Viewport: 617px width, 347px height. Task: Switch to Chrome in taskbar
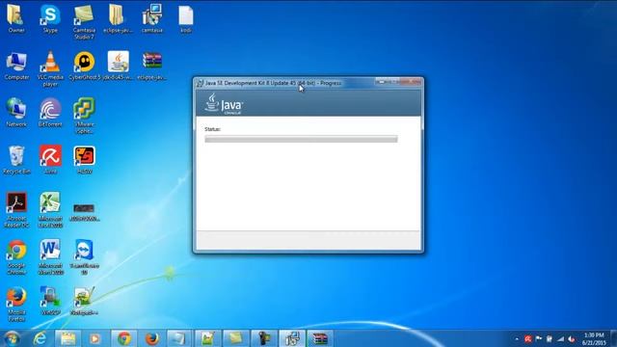[x=124, y=338]
